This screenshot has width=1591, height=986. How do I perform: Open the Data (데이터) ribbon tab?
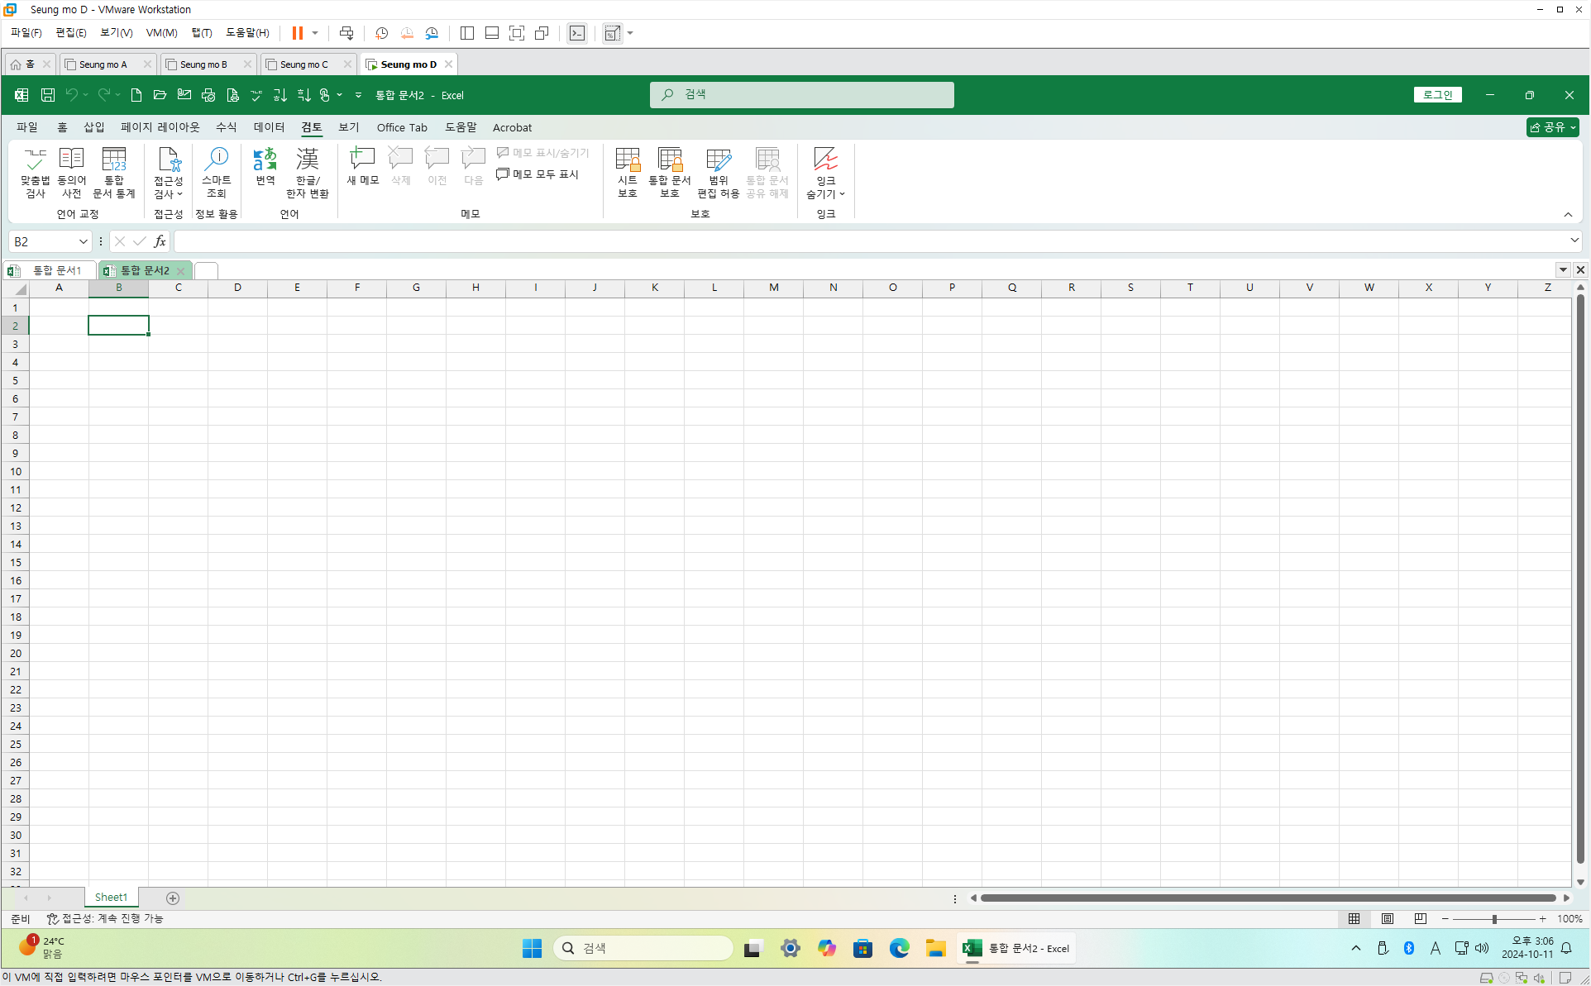269,127
